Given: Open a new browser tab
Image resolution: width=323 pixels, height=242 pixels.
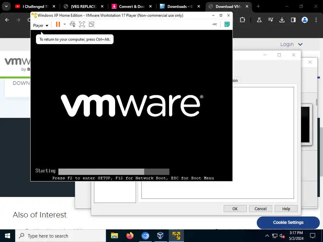Looking at the screenshot, I should pos(258,7).
